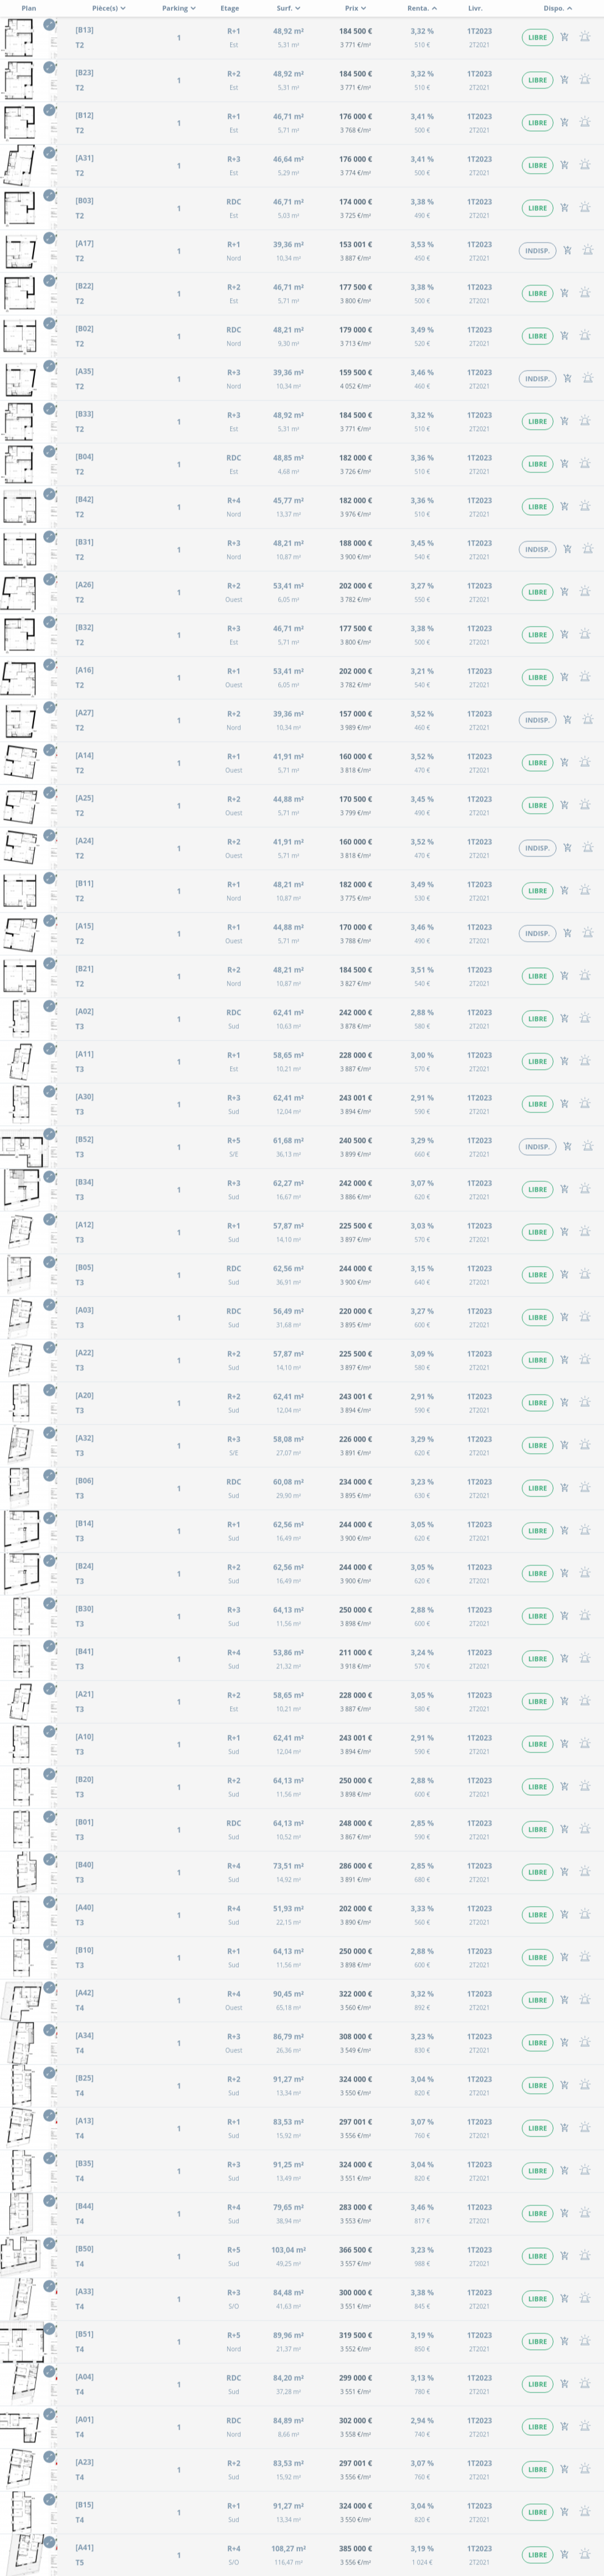Sort by the Parking column header

[x=179, y=8]
